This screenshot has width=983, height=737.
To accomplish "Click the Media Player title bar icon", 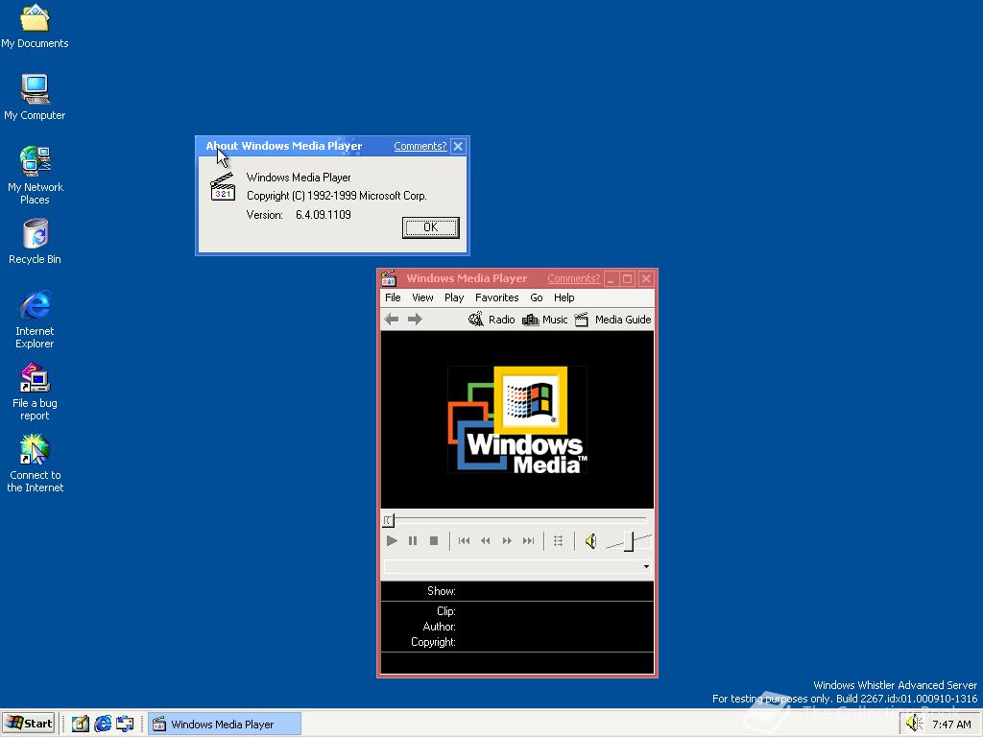I will coord(389,278).
